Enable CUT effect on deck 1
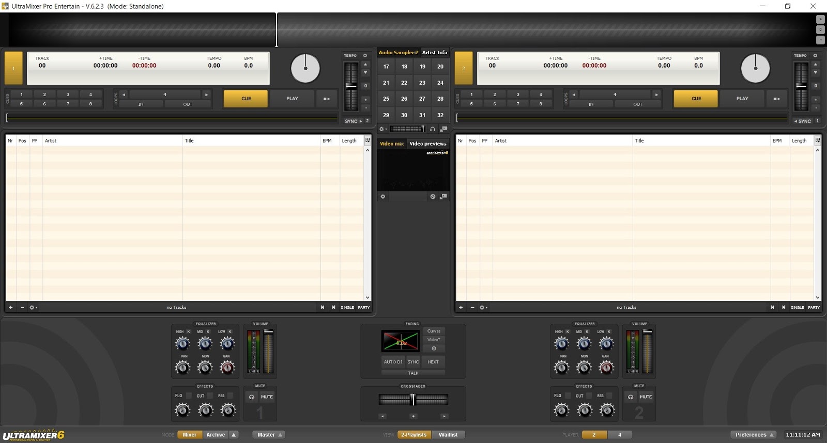The height and width of the screenshot is (443, 827). tap(210, 395)
